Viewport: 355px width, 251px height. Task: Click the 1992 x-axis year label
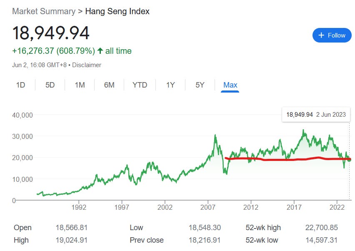(x=79, y=207)
